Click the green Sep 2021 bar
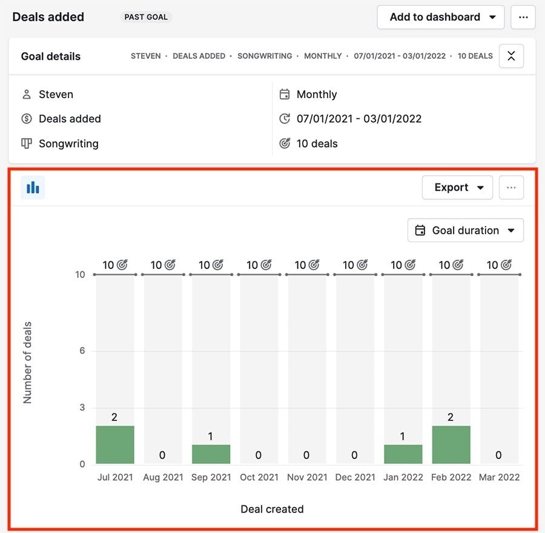 coord(211,454)
